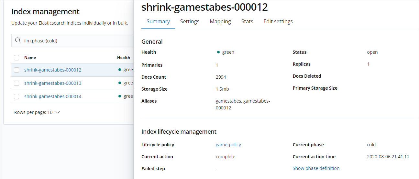Open the Settings tab
Image resolution: width=419 pixels, height=179 pixels.
[190, 21]
